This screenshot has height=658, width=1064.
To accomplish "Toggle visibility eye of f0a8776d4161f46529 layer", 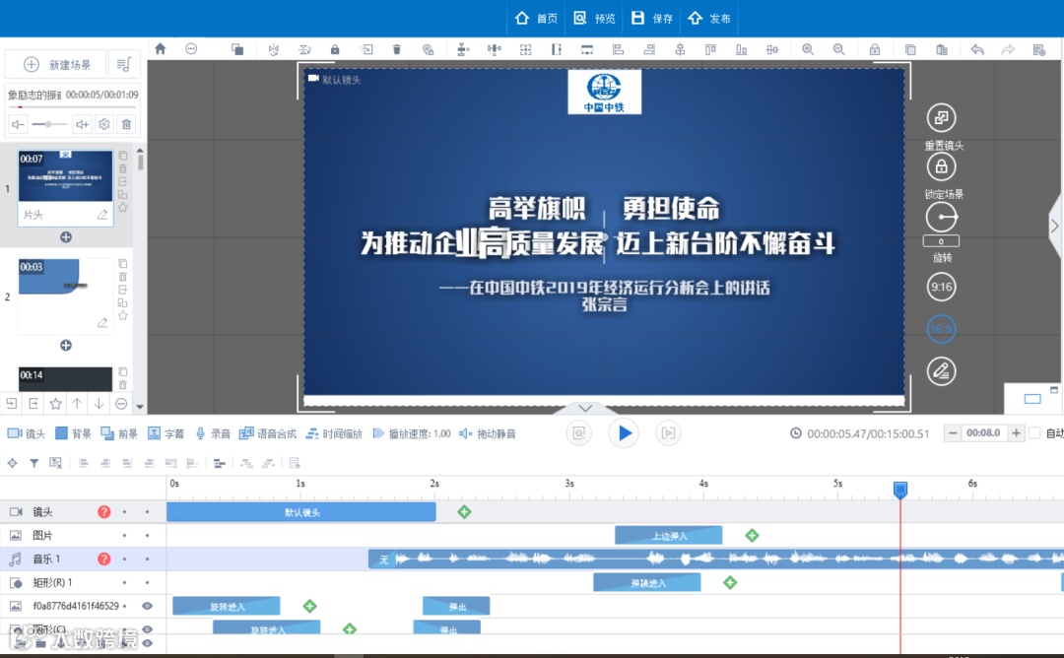I will (147, 606).
